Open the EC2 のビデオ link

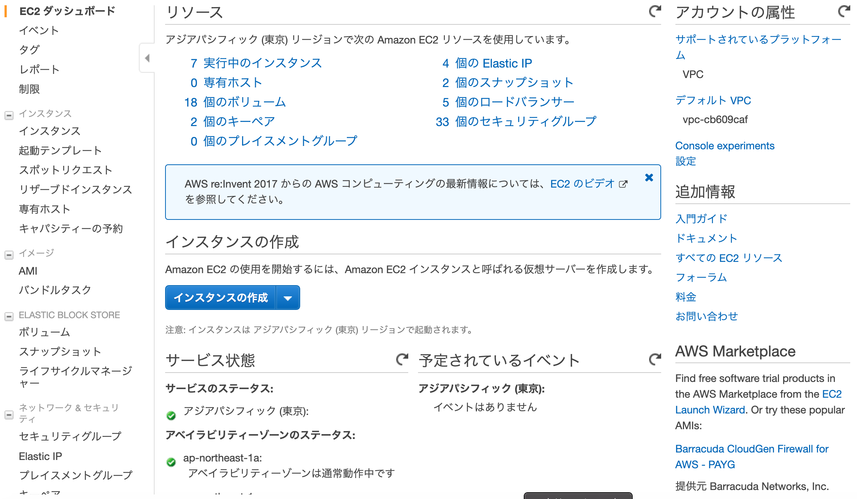coord(582,184)
